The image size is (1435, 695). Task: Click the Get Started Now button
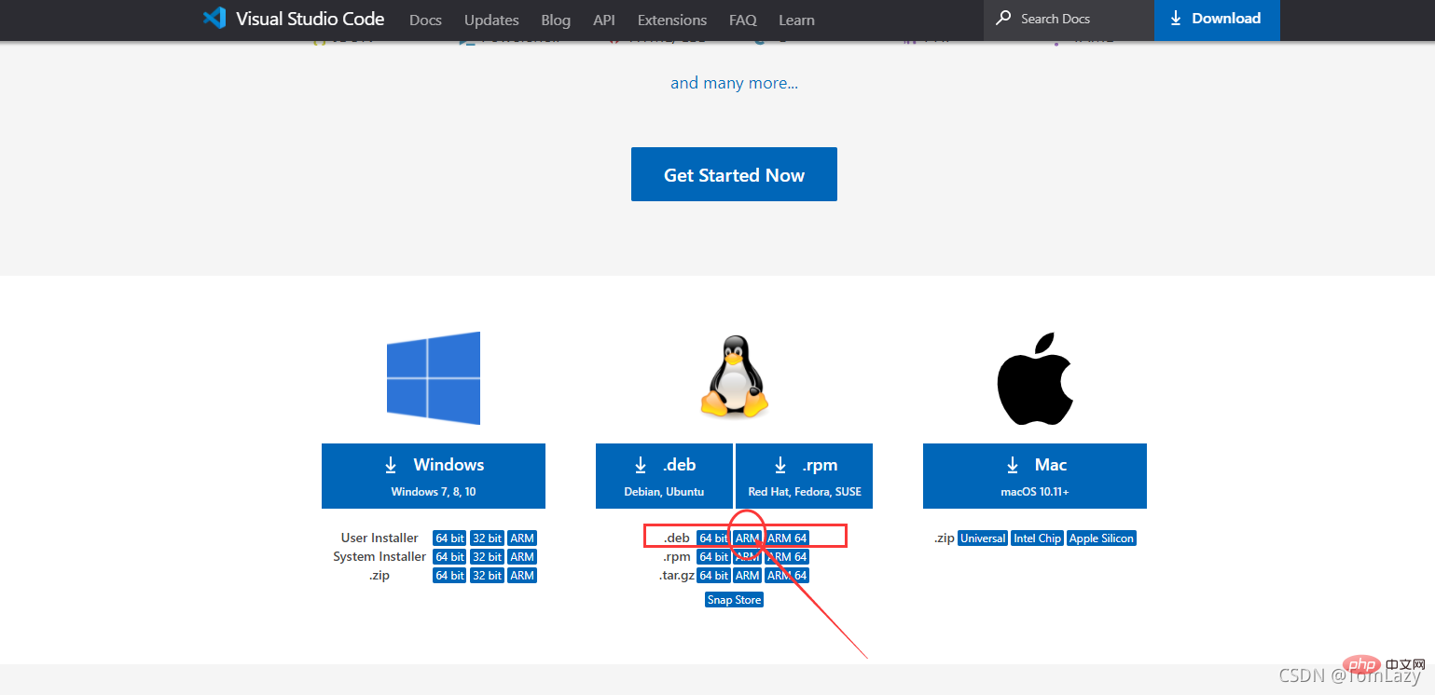pyautogui.click(x=734, y=174)
